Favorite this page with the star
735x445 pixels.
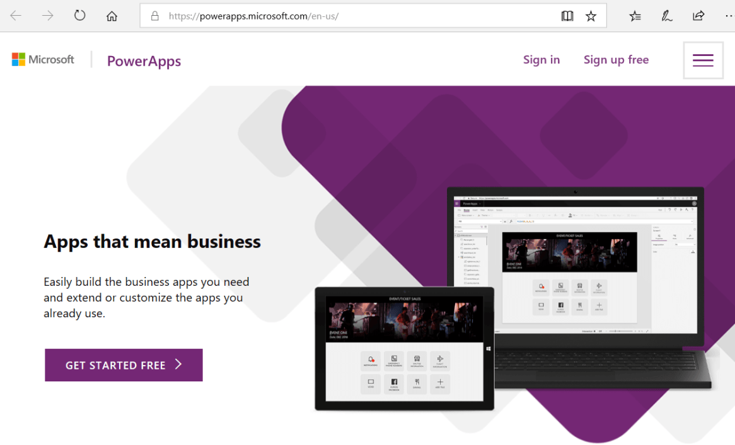(x=591, y=16)
